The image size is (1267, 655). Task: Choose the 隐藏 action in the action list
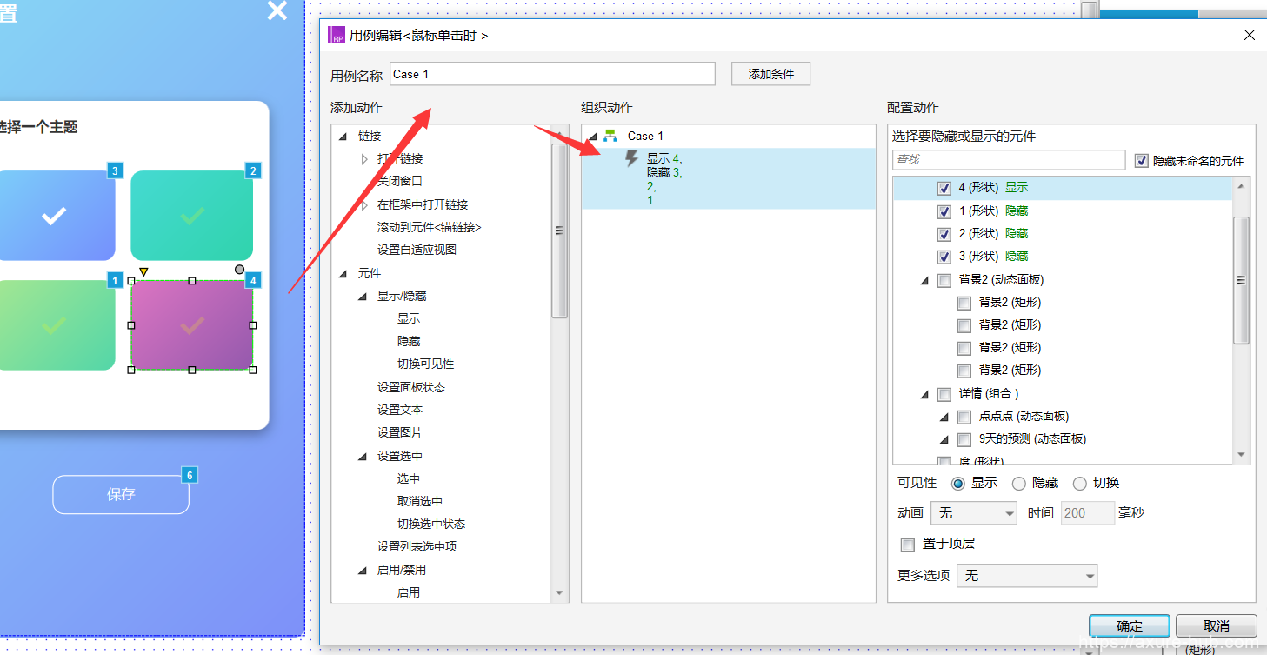409,342
